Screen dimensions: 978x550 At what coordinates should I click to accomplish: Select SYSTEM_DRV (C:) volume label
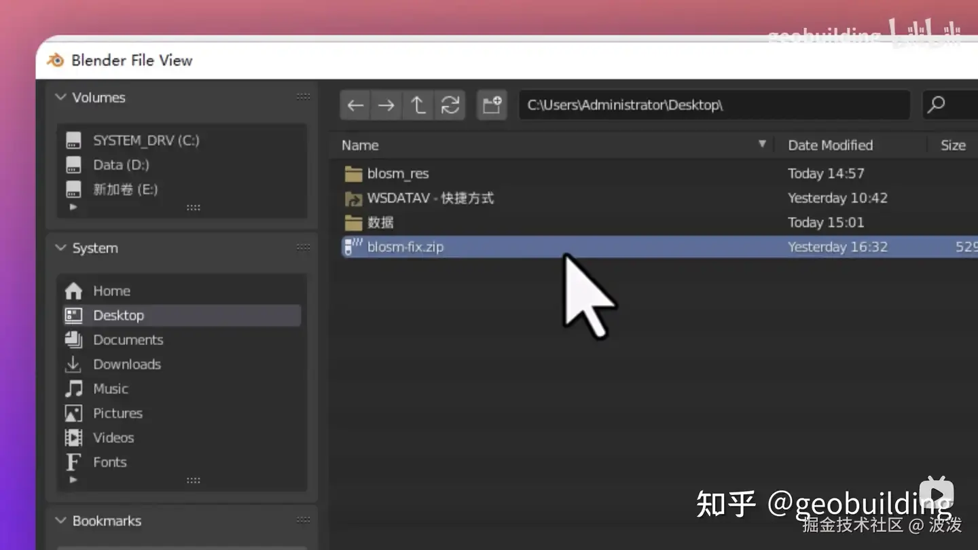tap(146, 141)
